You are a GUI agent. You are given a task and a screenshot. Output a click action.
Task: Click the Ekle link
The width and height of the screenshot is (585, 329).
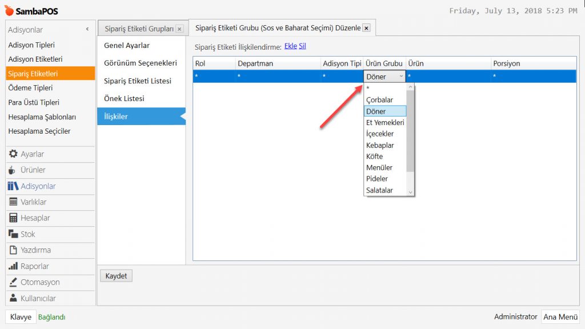click(290, 46)
